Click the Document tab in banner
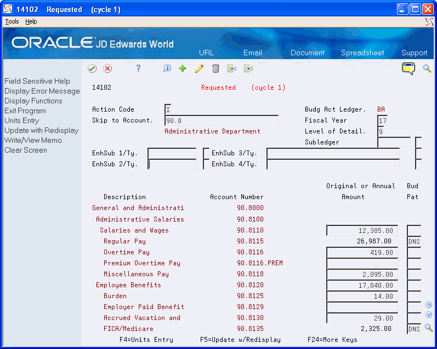437x349 pixels. tap(308, 53)
